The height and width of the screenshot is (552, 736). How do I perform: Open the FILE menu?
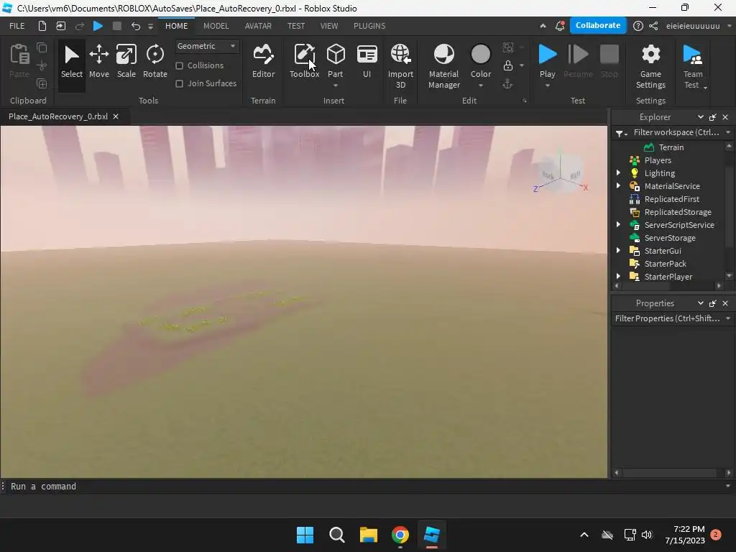(17, 26)
